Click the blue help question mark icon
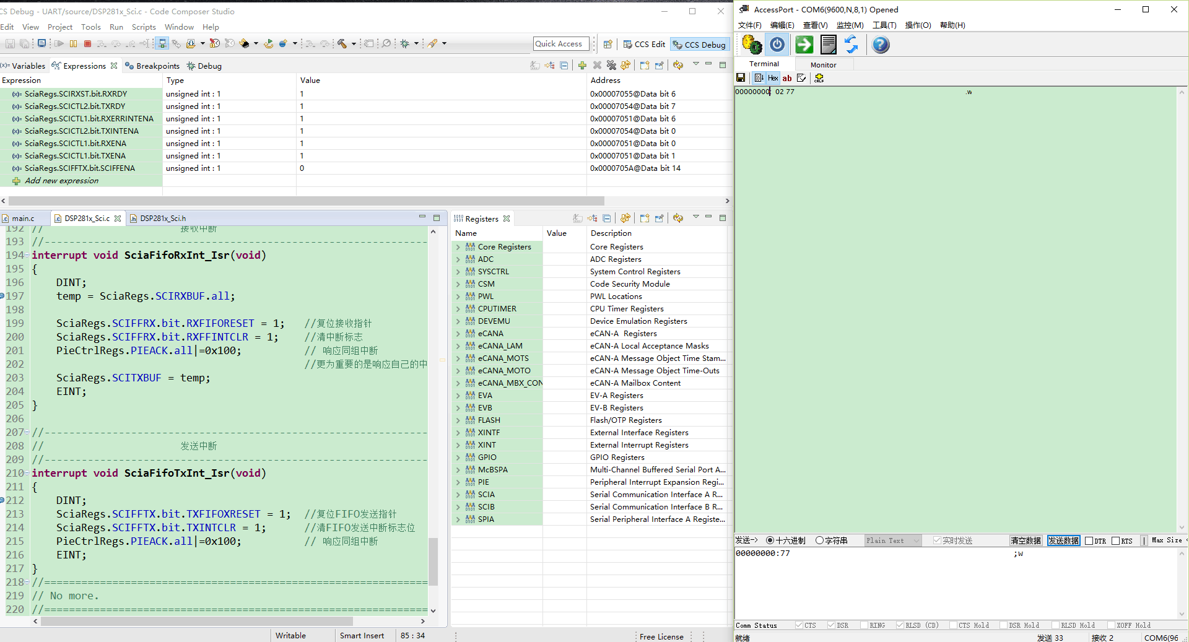 click(880, 45)
